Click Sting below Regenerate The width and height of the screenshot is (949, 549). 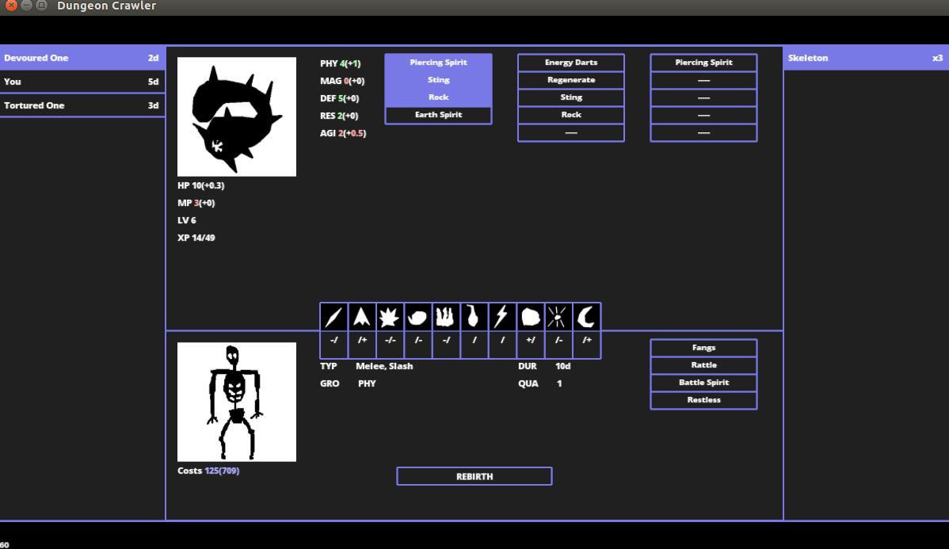(570, 97)
